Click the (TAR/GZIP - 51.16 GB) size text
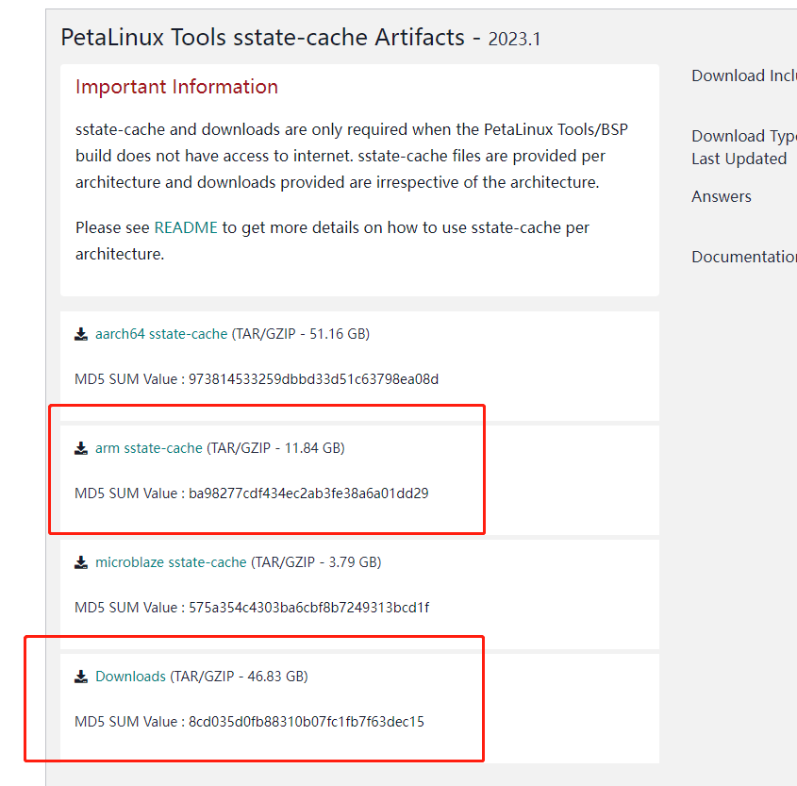 coord(301,334)
